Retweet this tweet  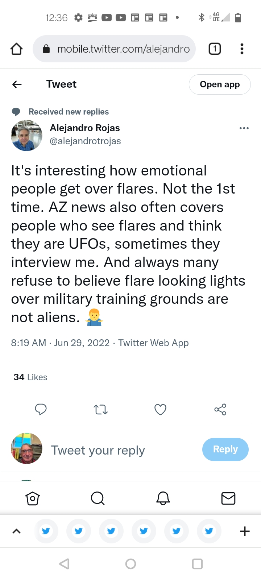100,410
